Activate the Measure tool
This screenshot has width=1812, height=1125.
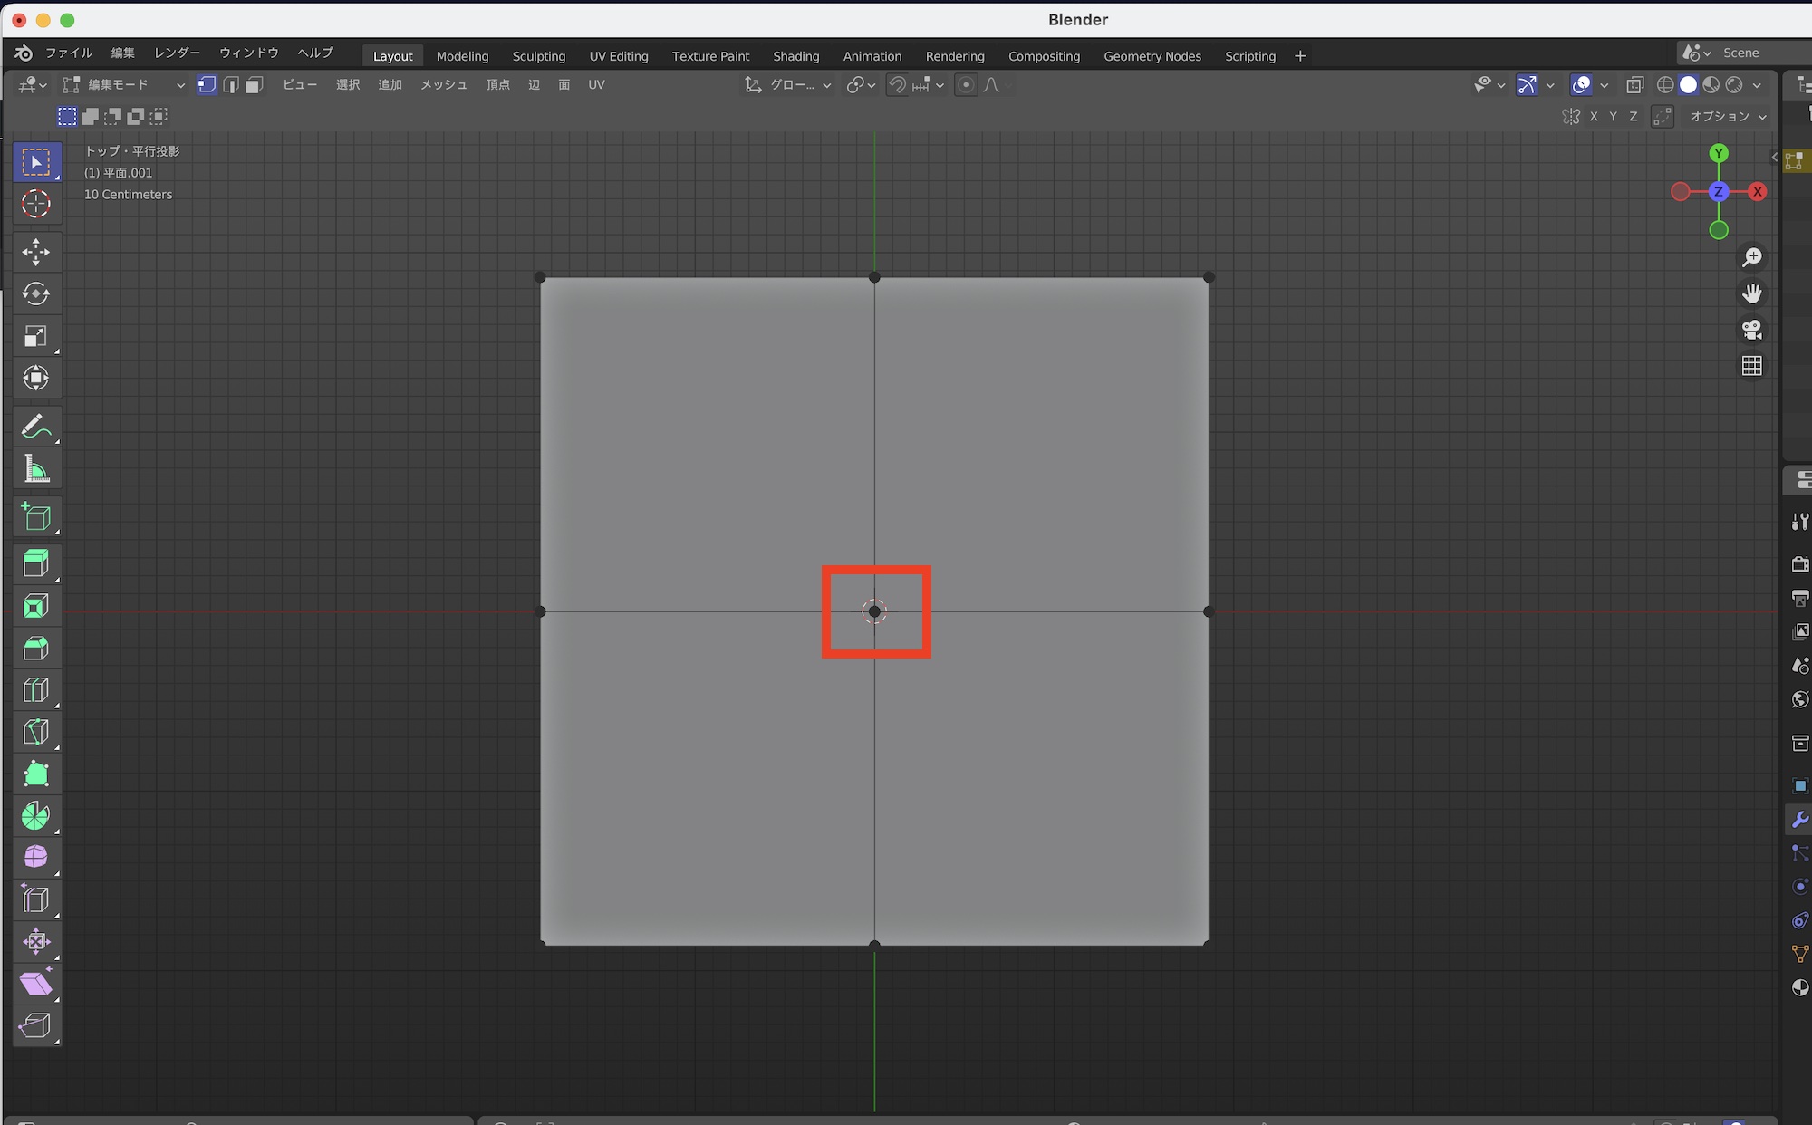(36, 469)
